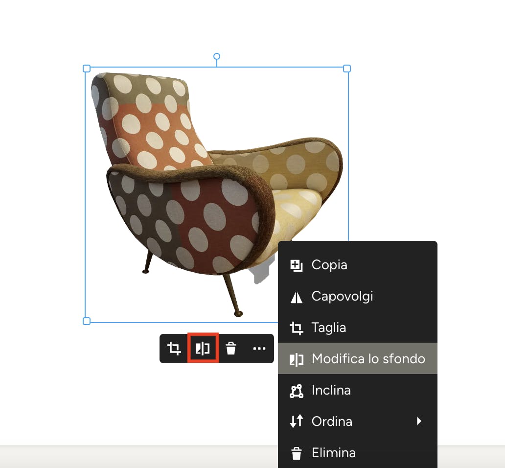Viewport: 505px width, 468px height.
Task: Click the Copia duplicate icon
Action: (297, 265)
